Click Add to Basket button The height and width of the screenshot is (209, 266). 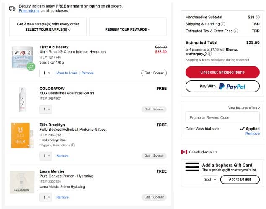[240, 179]
